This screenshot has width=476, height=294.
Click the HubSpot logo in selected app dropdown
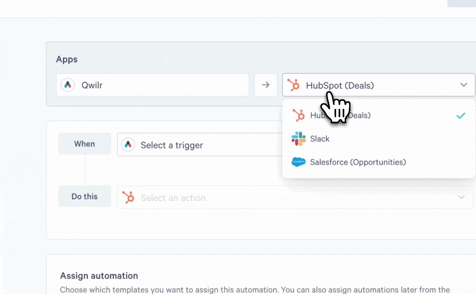coord(294,85)
